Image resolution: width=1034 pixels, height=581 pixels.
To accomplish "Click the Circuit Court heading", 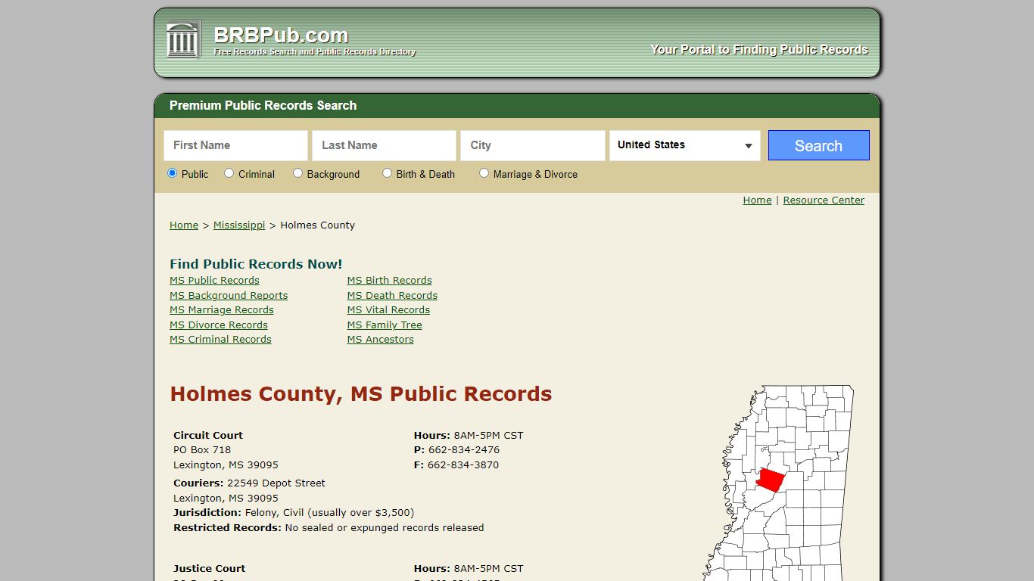I will pyautogui.click(x=208, y=436).
